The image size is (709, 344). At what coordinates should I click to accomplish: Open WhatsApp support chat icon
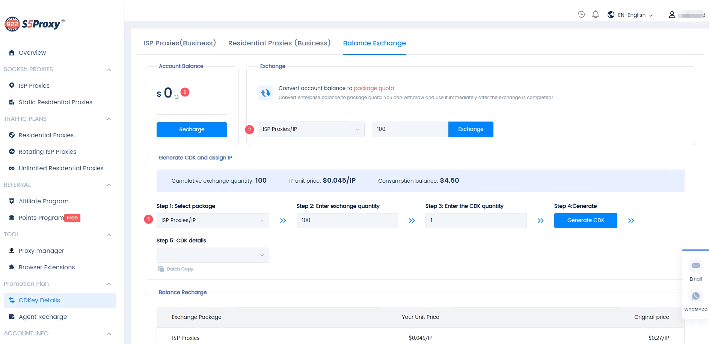[x=695, y=296]
